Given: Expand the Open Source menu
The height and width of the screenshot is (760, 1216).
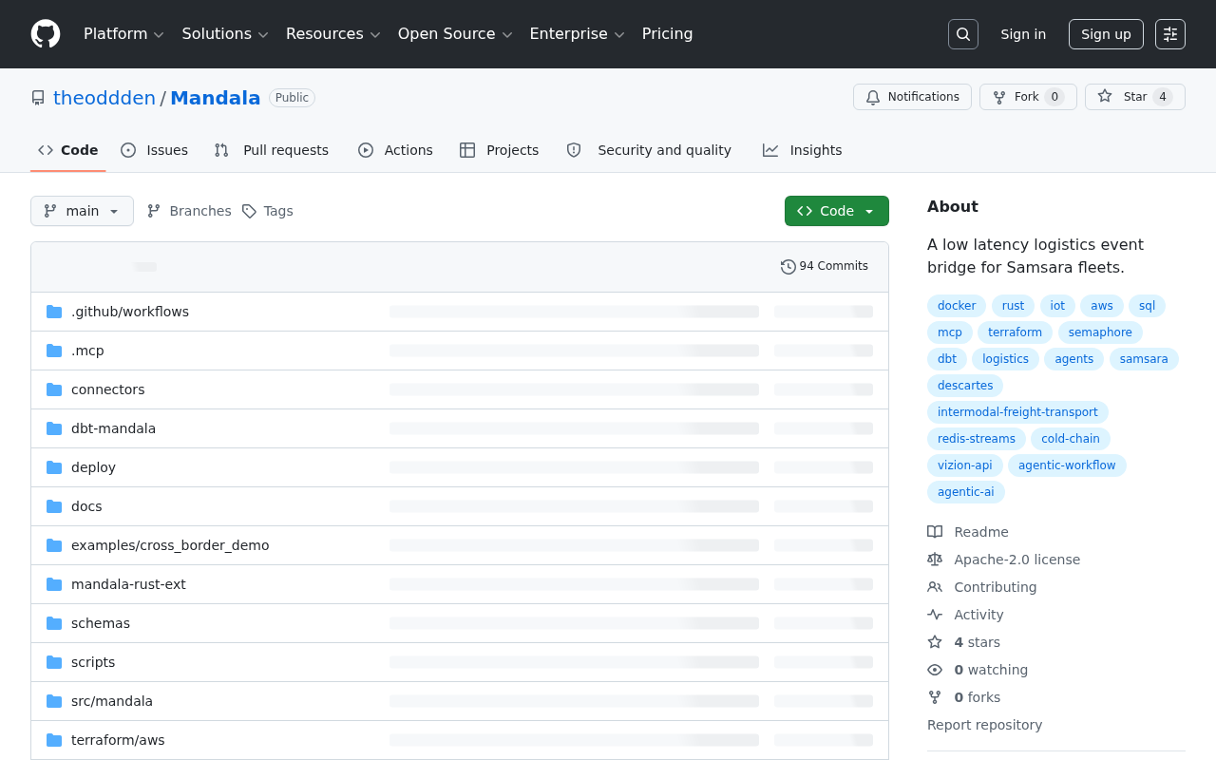Looking at the screenshot, I should [x=455, y=34].
